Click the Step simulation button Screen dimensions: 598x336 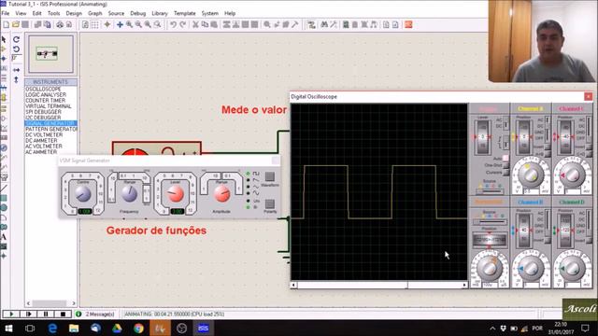[29, 315]
